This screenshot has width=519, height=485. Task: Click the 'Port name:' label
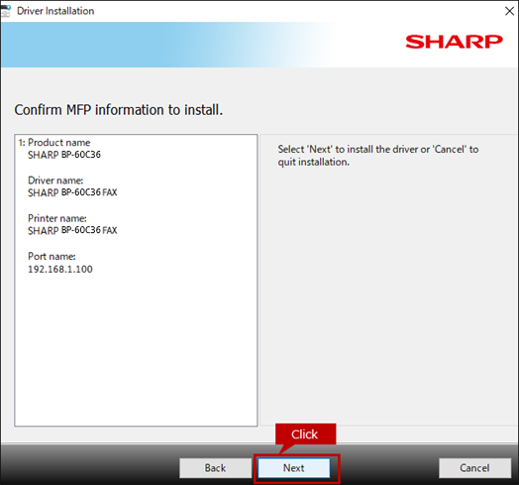[52, 256]
